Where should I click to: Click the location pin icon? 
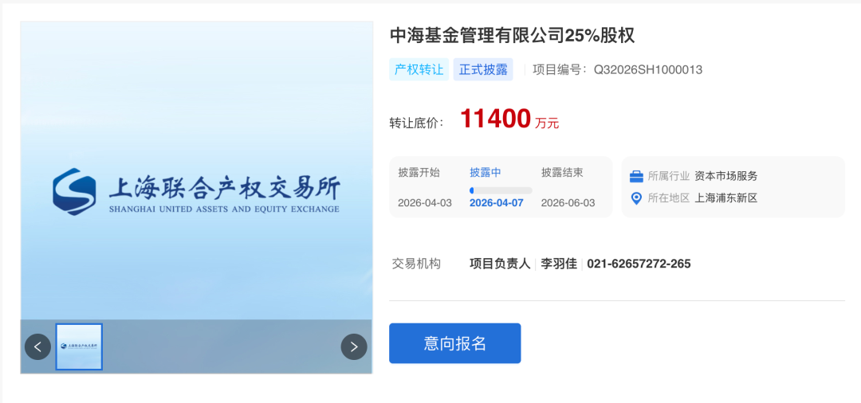(636, 198)
